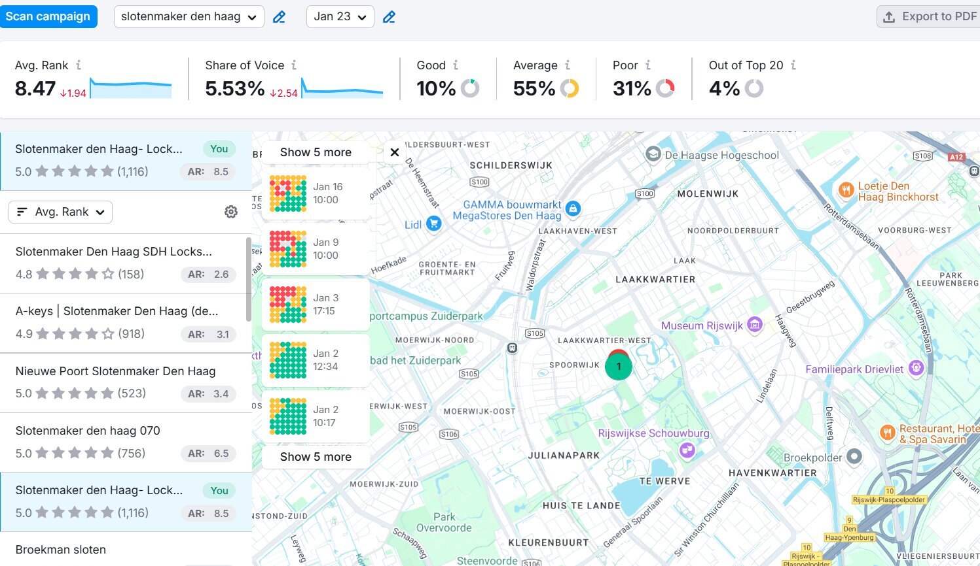Click the Scan campaign button
This screenshot has width=980, height=566.
(48, 16)
